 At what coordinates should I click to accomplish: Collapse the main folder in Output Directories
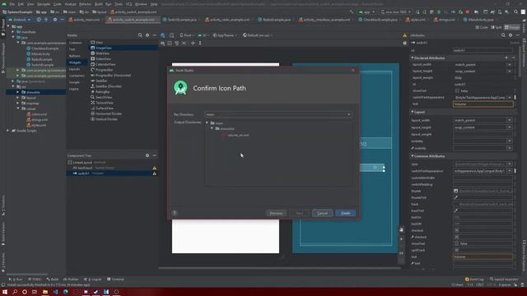(x=207, y=123)
